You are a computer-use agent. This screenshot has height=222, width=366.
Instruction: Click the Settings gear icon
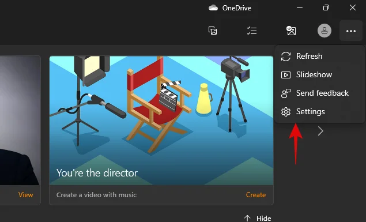[x=286, y=112]
